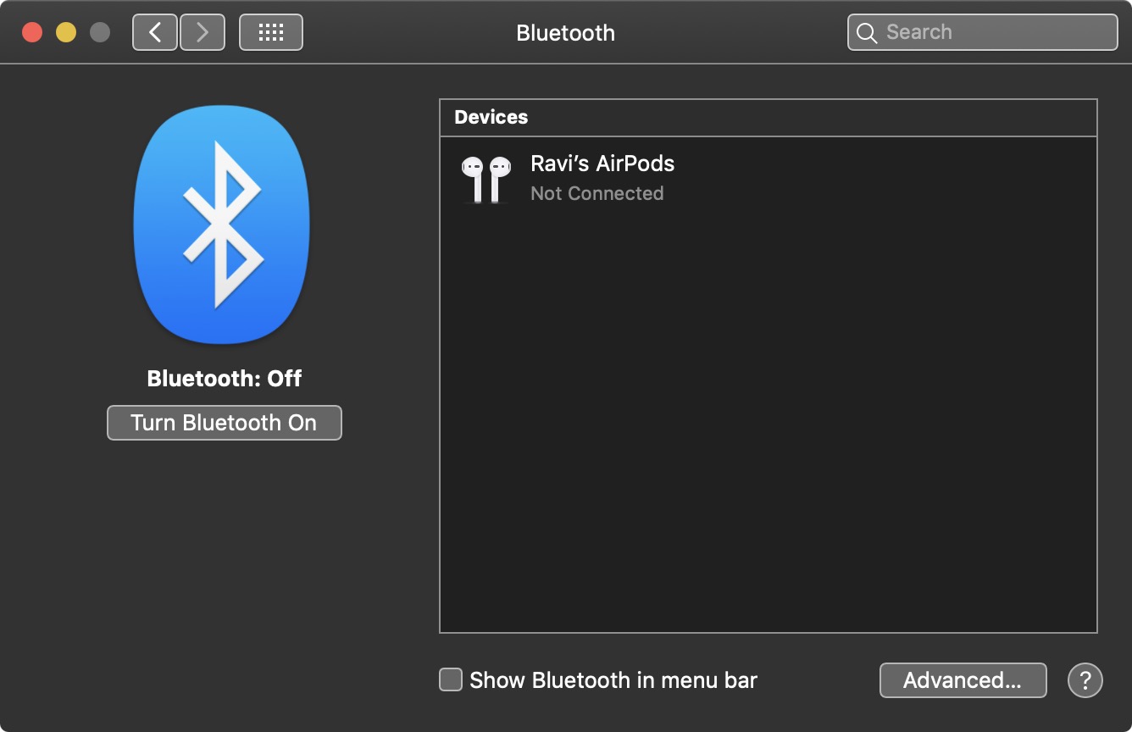
Task: Enable Show Bluetooth in menu bar checkbox
Action: [x=451, y=679]
